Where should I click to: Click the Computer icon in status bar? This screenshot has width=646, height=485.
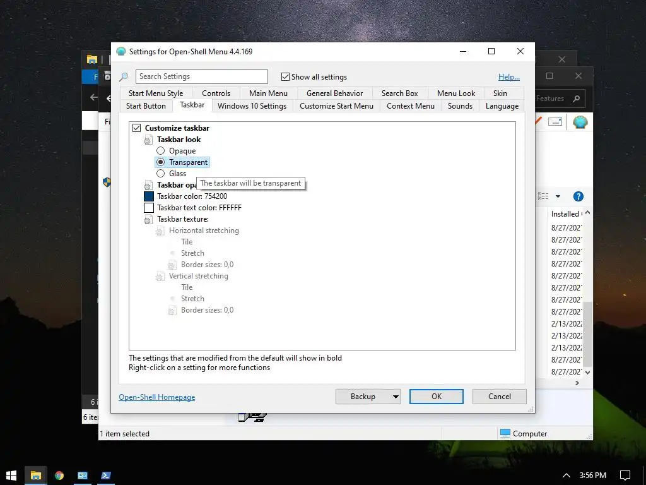(505, 433)
